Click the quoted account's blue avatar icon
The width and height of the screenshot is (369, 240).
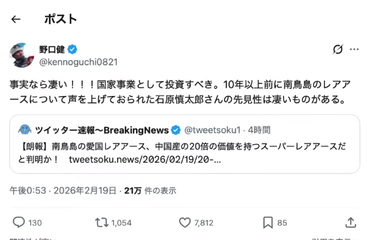24,130
